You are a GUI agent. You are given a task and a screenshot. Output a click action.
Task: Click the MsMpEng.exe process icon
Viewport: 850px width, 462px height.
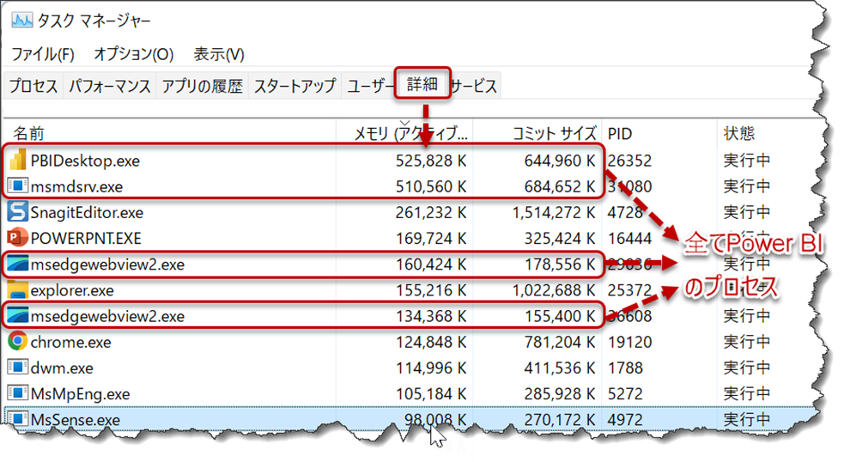[x=18, y=393]
